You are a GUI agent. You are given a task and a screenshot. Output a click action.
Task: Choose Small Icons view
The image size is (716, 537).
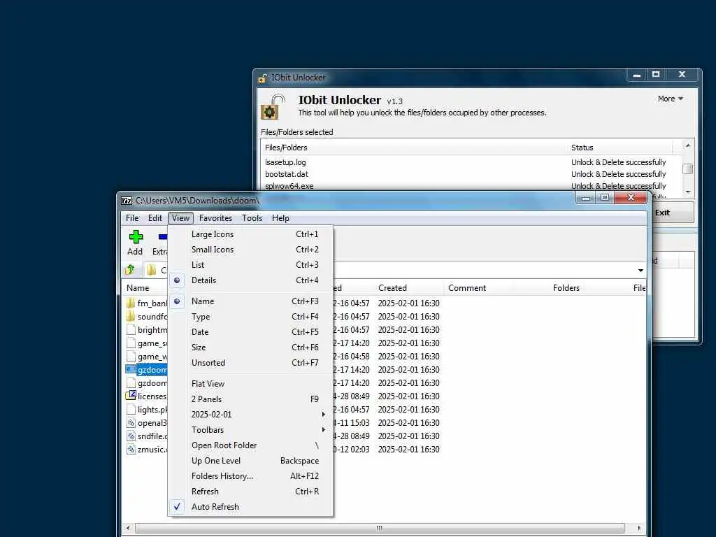[x=250, y=250]
